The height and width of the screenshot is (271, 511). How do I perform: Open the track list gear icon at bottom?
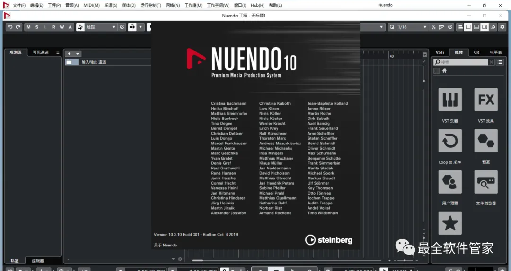[180, 259]
